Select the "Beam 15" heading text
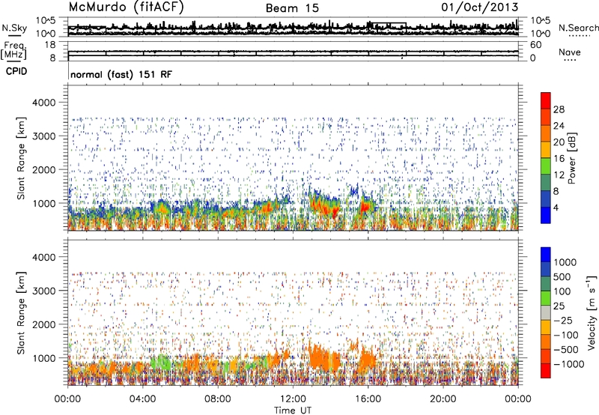The image size is (599, 415). 292,8
